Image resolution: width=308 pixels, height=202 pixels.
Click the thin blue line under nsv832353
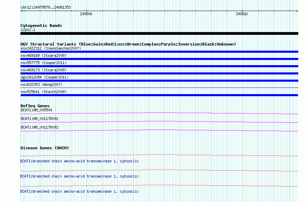(x=159, y=88)
